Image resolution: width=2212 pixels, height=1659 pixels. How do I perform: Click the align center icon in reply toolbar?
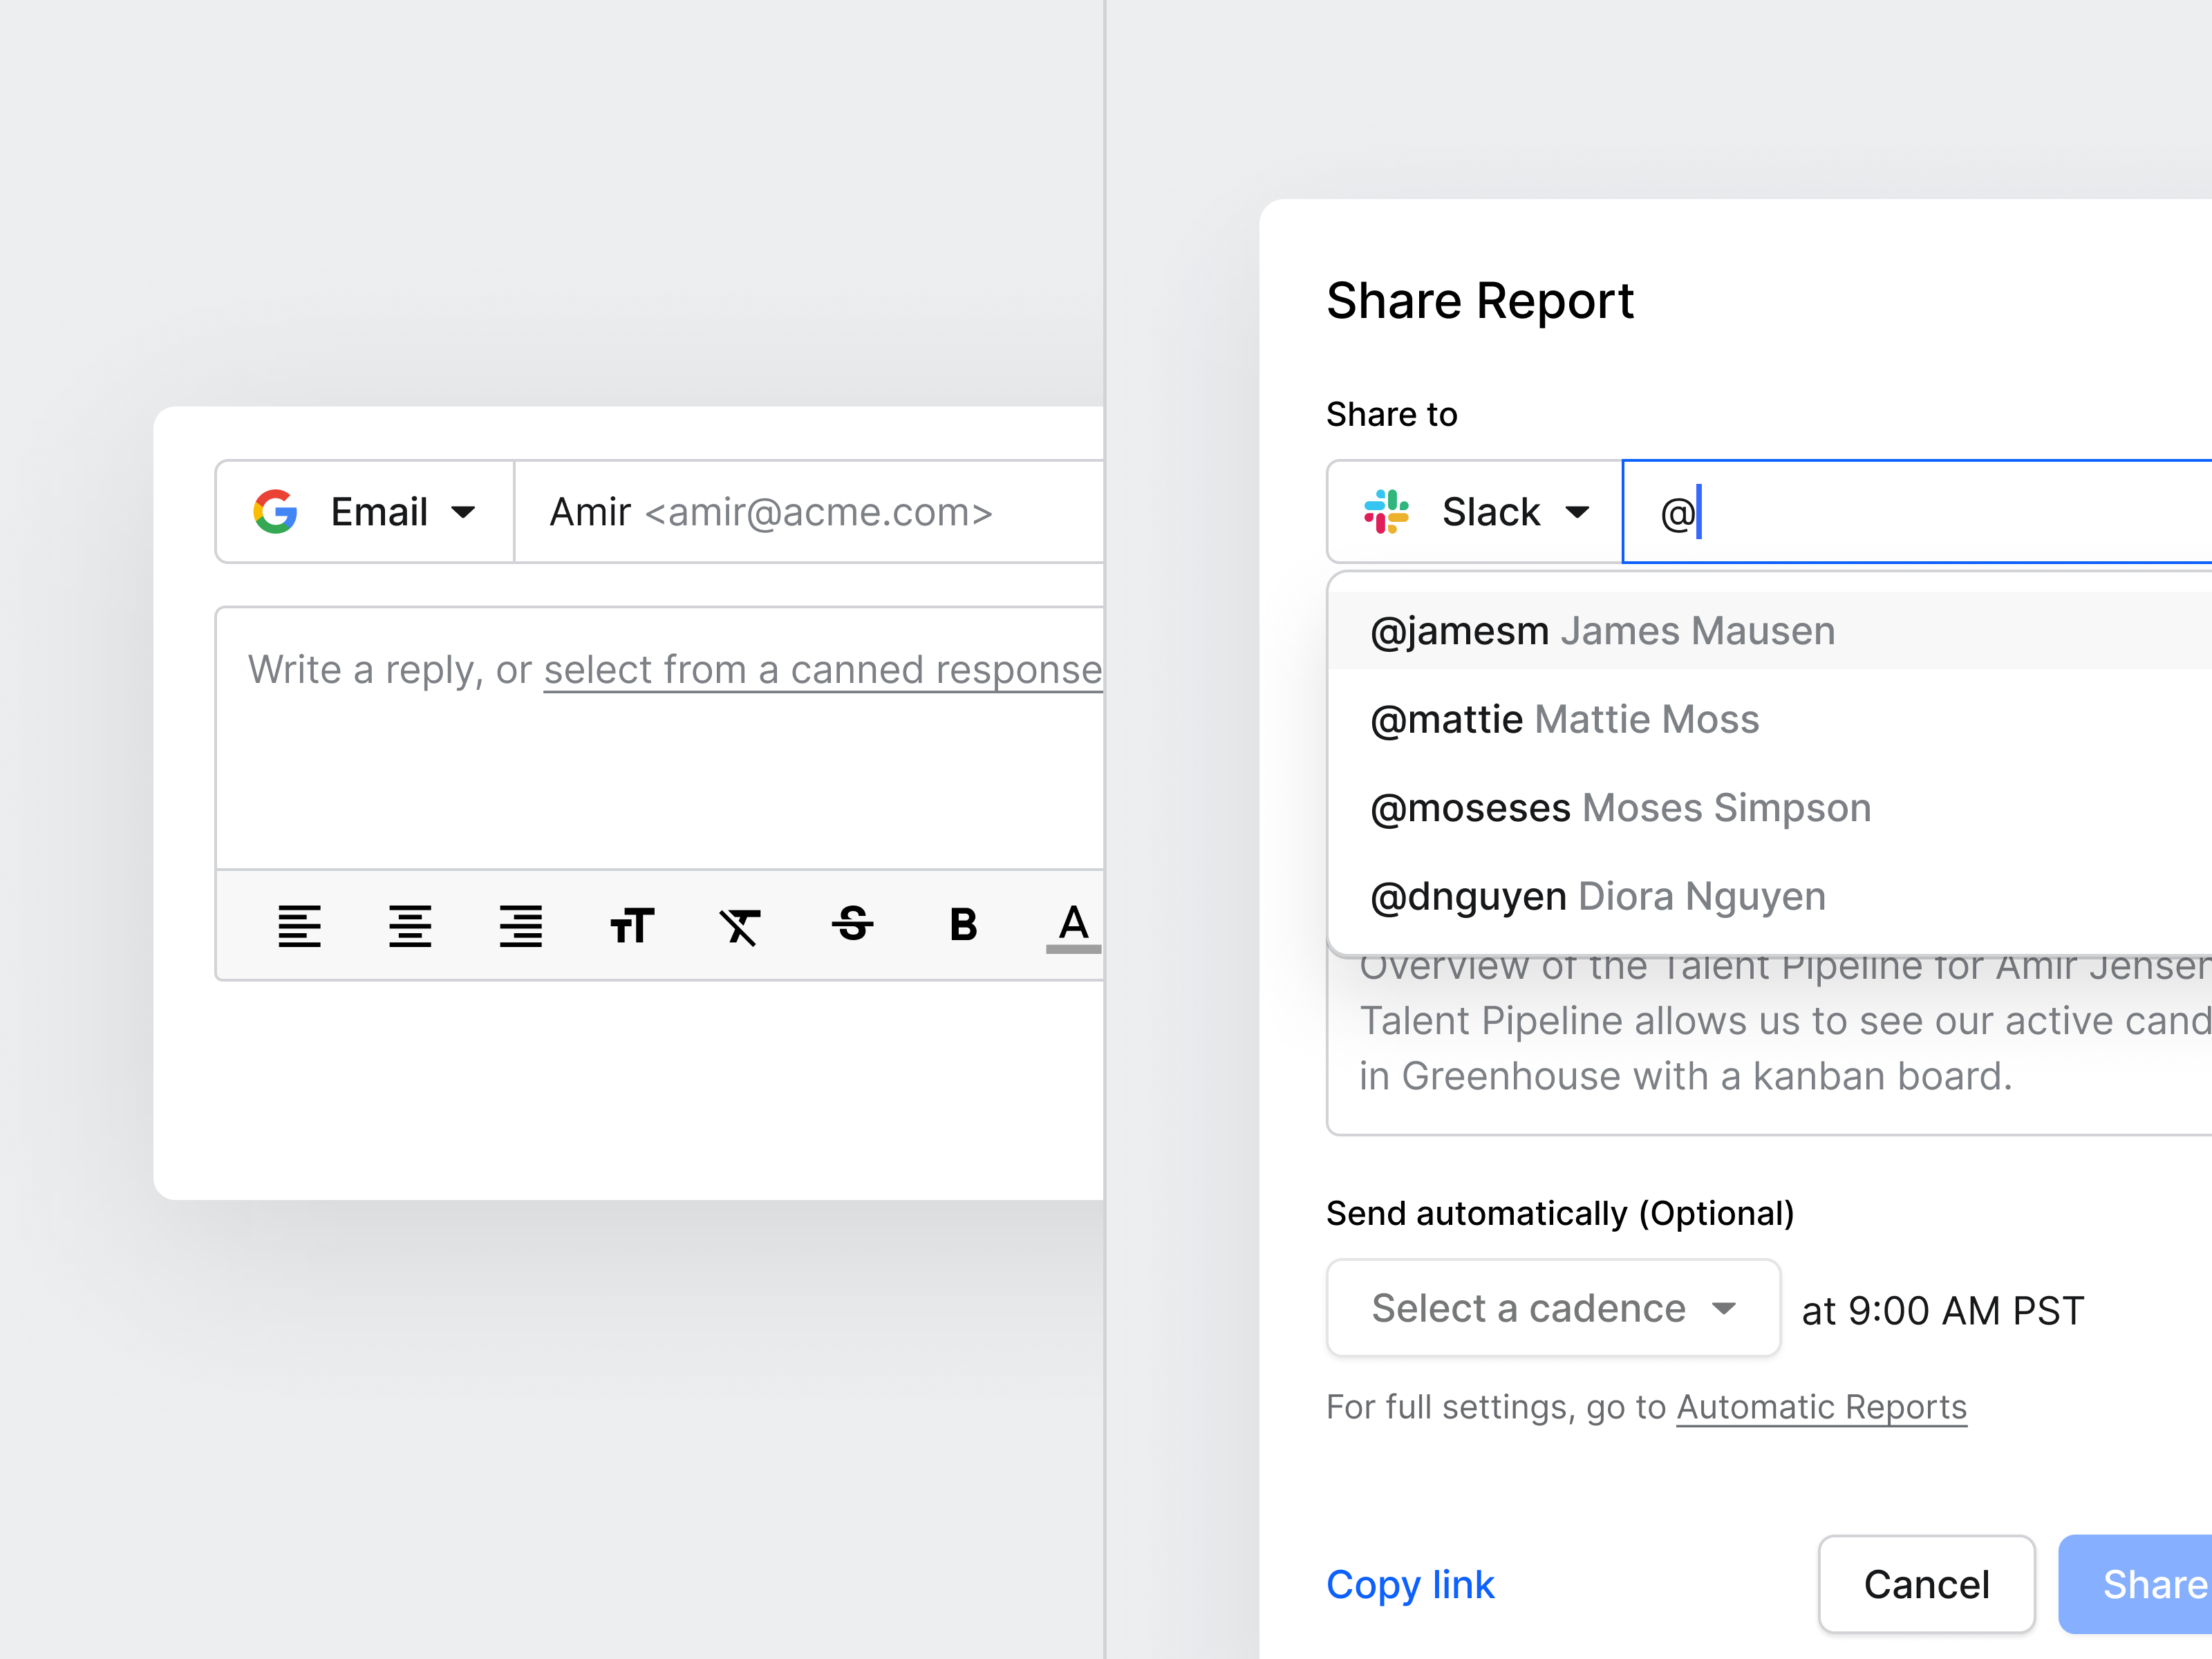pyautogui.click(x=410, y=925)
